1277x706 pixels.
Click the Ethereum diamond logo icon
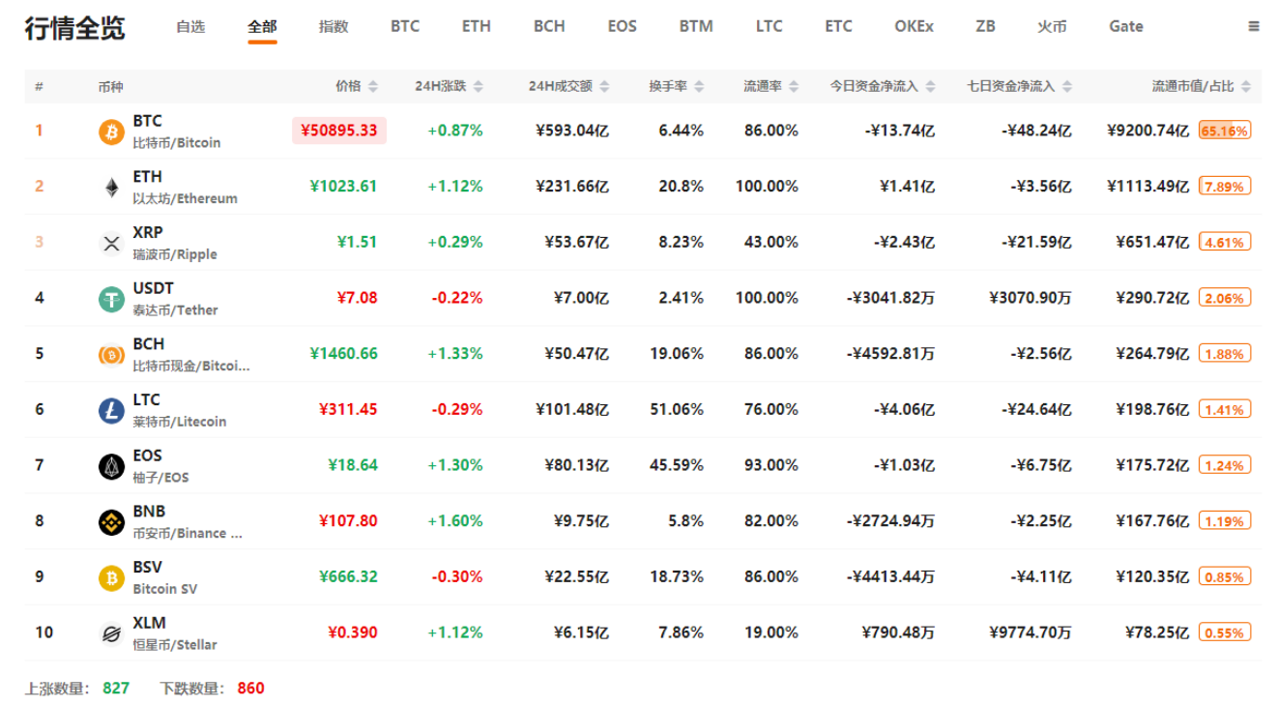click(112, 188)
